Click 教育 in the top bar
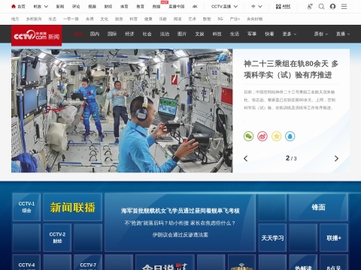 click(140, 7)
